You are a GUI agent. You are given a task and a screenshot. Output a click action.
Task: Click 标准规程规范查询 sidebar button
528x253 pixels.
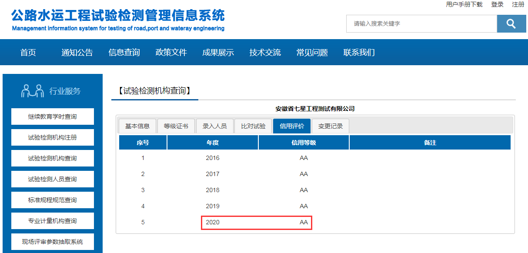52,200
